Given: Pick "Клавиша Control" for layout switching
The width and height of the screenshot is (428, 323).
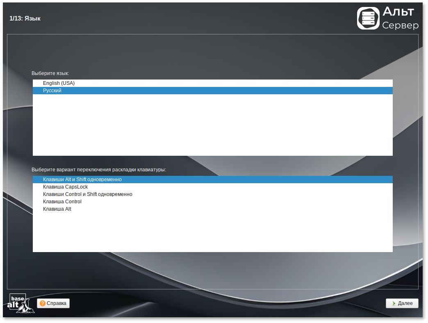Looking at the screenshot, I should pyautogui.click(x=62, y=202).
